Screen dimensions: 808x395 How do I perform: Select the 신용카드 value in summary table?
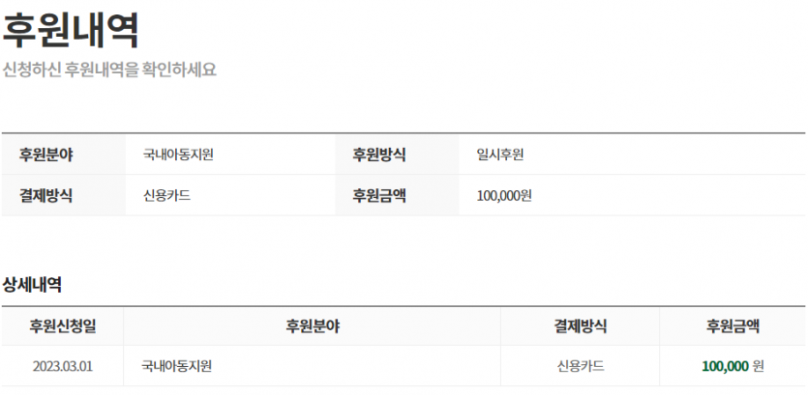[167, 195]
